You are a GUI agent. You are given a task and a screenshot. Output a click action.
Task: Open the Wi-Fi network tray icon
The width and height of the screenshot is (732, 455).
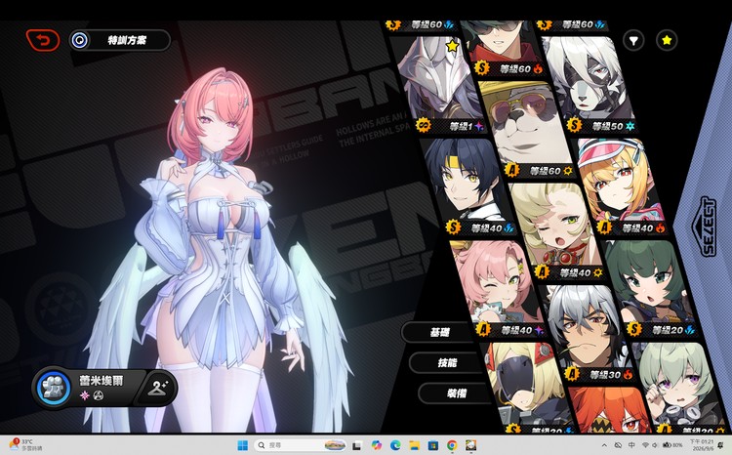[x=646, y=445]
